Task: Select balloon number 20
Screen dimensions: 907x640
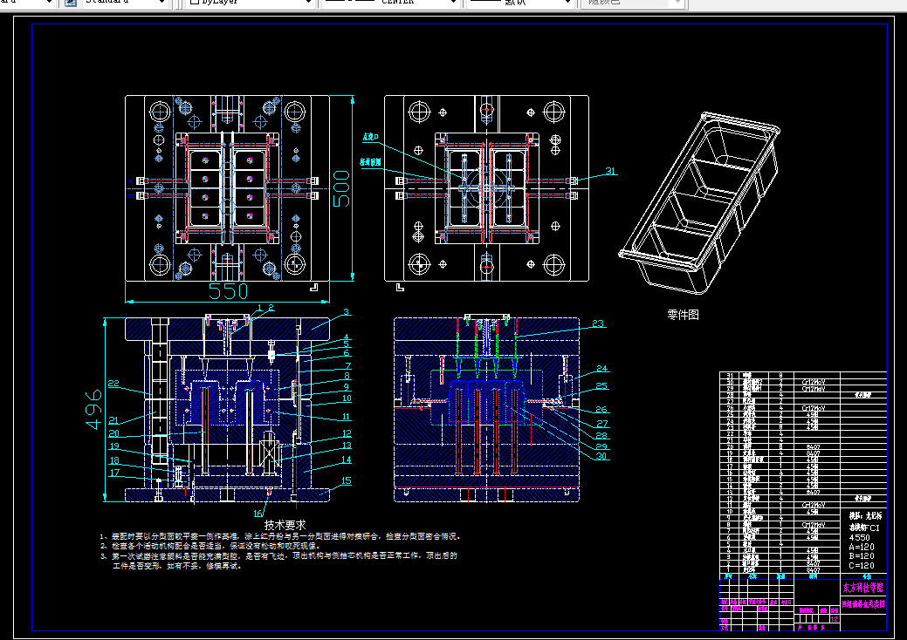Action: [x=114, y=433]
